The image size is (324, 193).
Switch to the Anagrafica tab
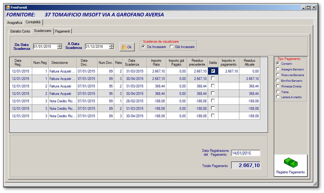(15, 23)
